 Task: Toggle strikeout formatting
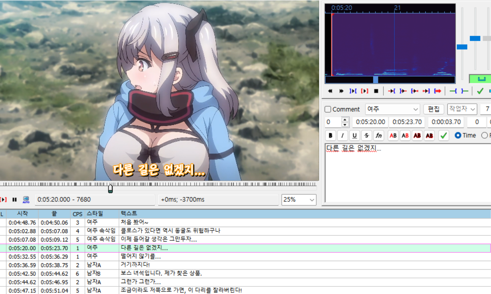point(367,135)
